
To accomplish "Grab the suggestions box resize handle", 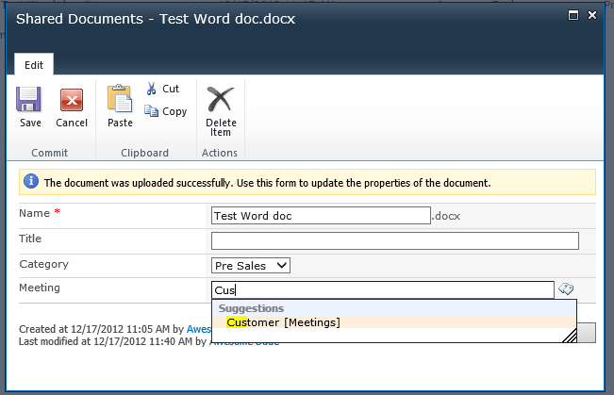I will coord(569,336).
